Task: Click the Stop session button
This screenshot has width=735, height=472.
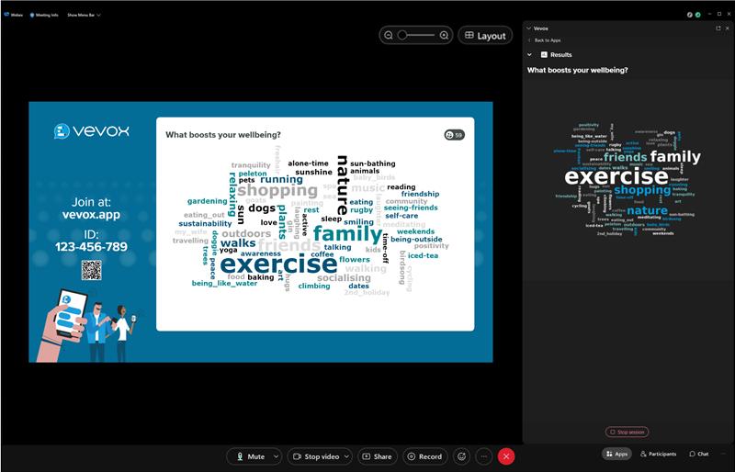Action: click(x=627, y=432)
